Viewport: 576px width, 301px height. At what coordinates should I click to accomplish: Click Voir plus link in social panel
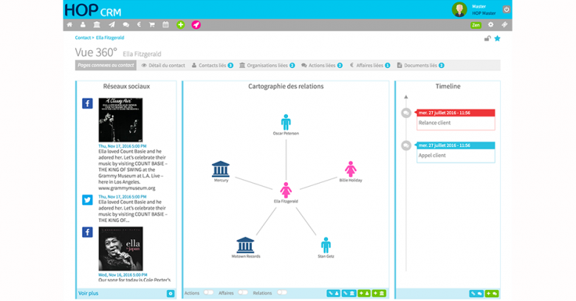(x=88, y=293)
